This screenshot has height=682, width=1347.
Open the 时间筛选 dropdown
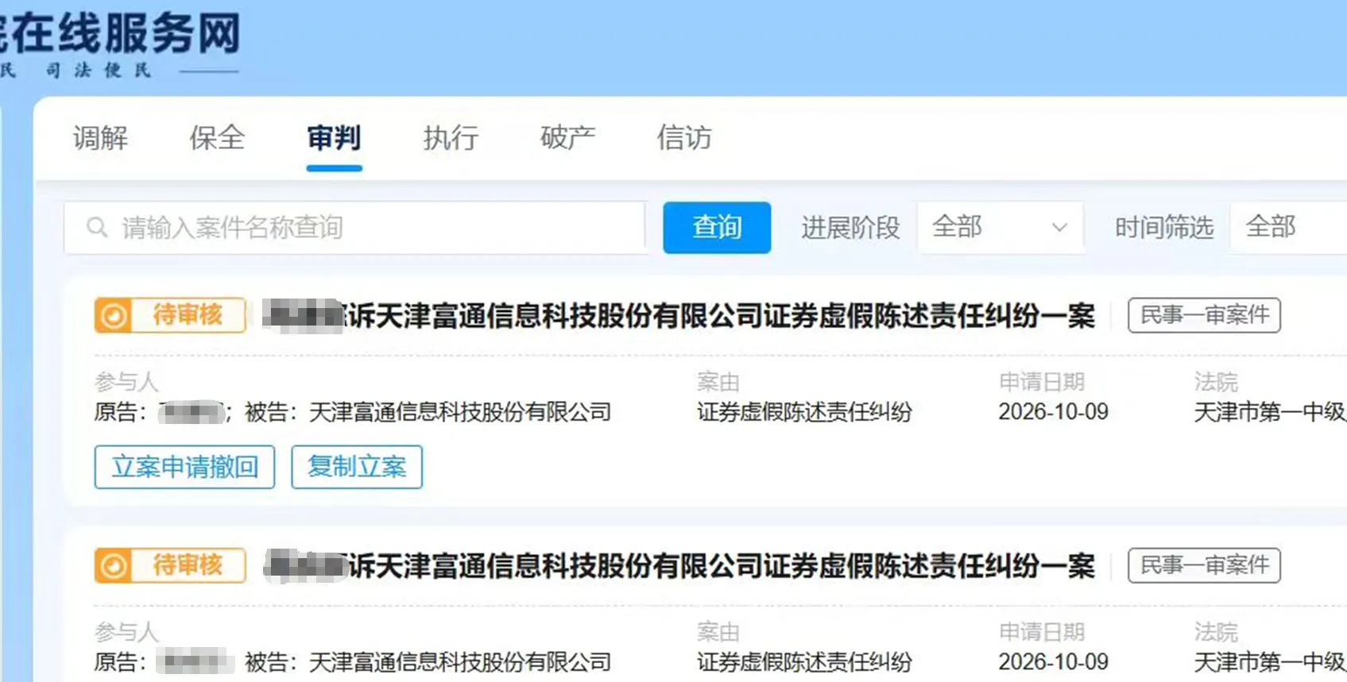(1288, 228)
